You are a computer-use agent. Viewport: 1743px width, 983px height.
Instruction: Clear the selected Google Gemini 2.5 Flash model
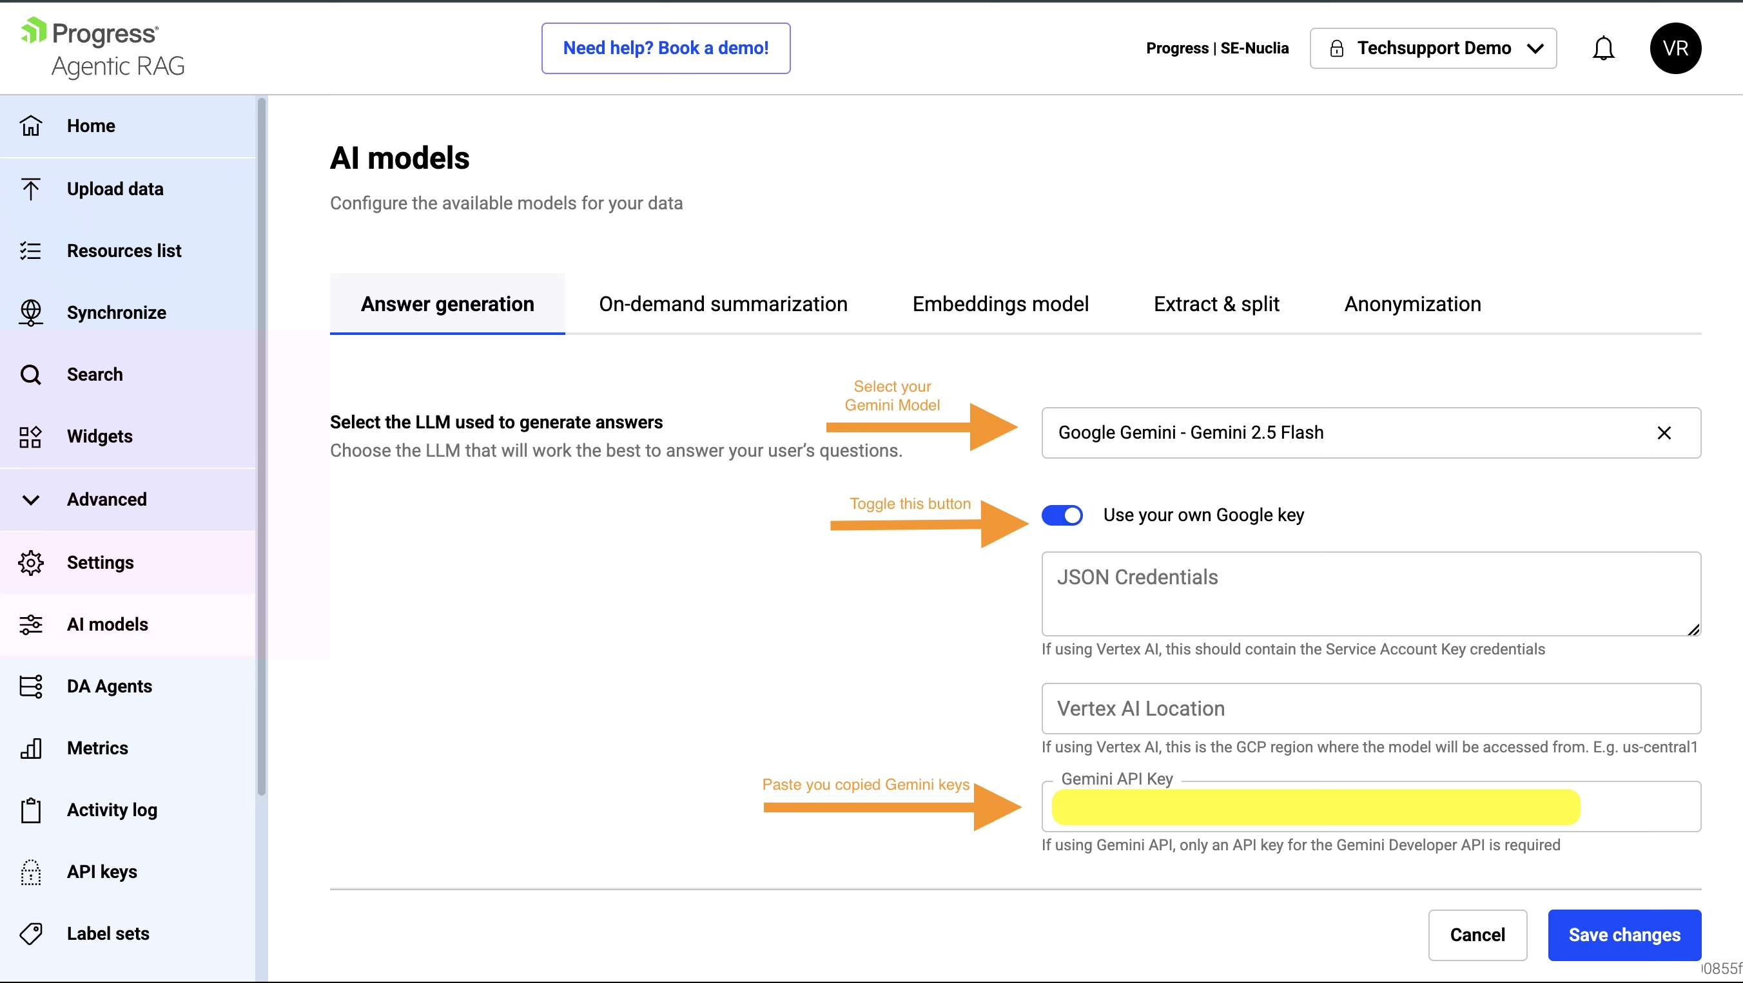(x=1664, y=433)
